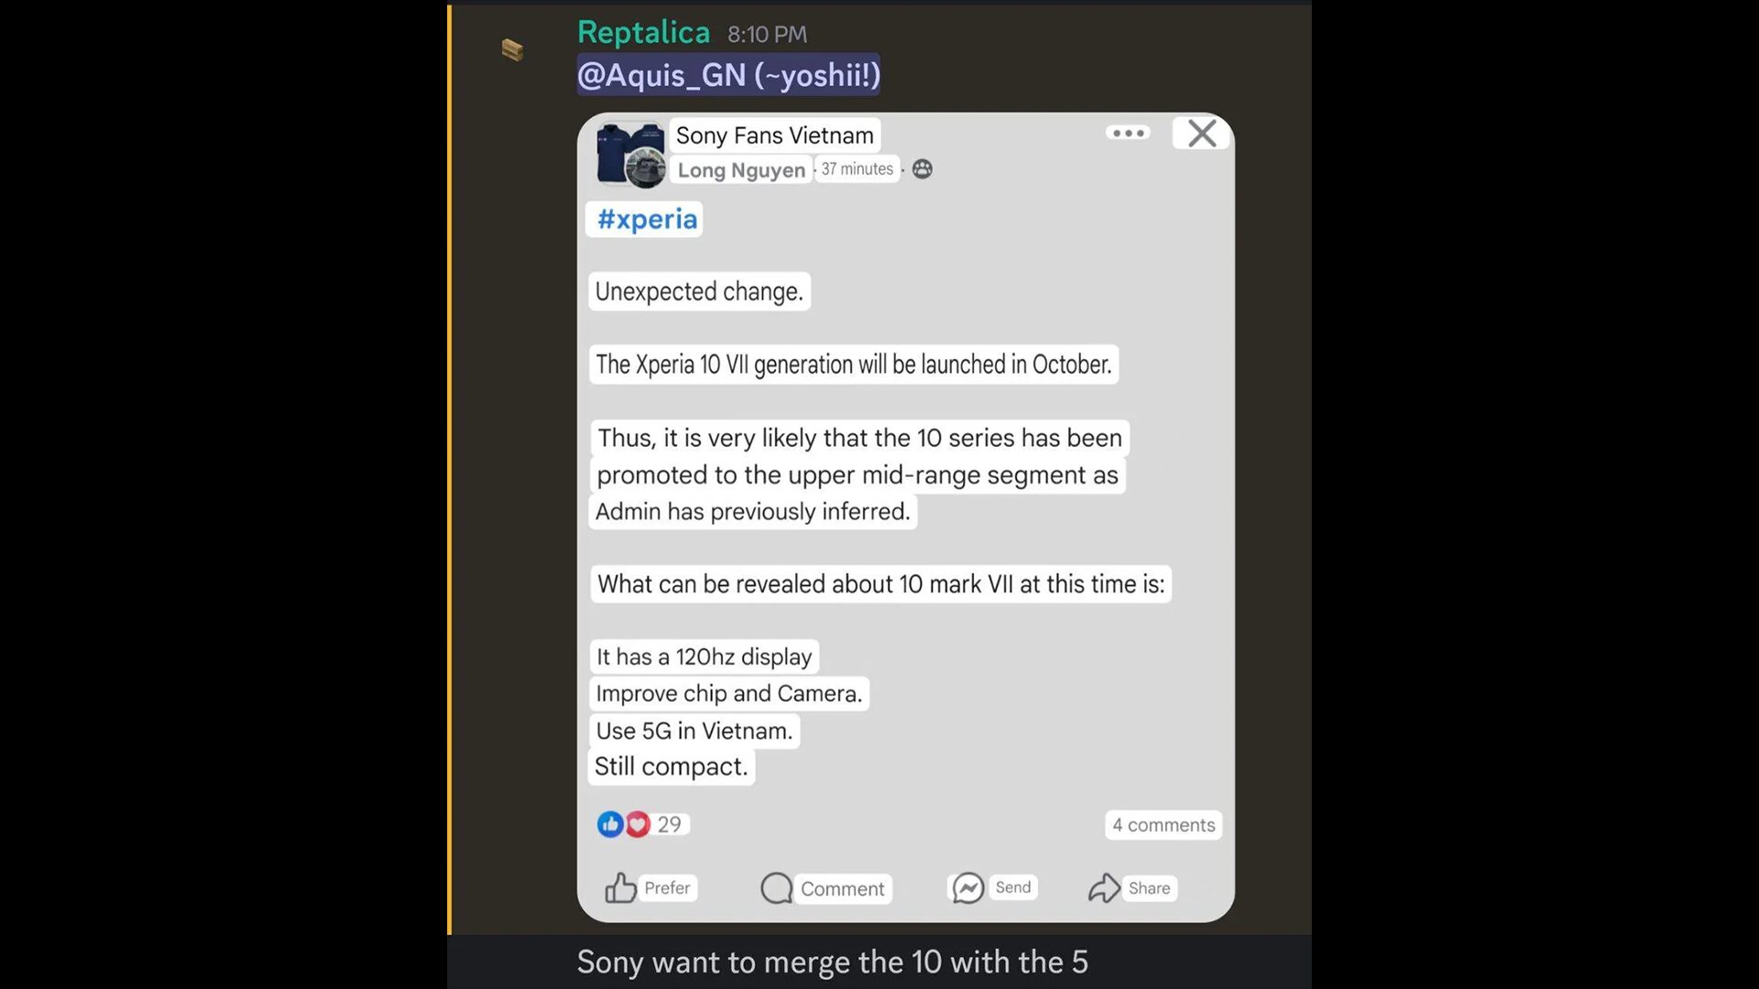
Task: Close the Facebook post with the X
Action: pyautogui.click(x=1202, y=134)
